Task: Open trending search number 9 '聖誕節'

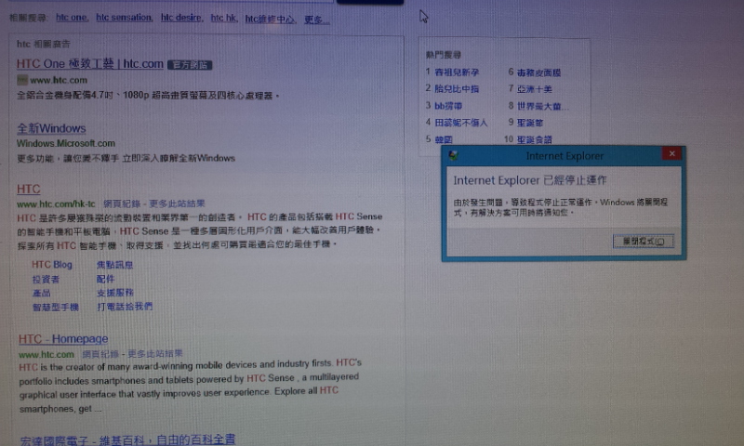Action: point(530,123)
